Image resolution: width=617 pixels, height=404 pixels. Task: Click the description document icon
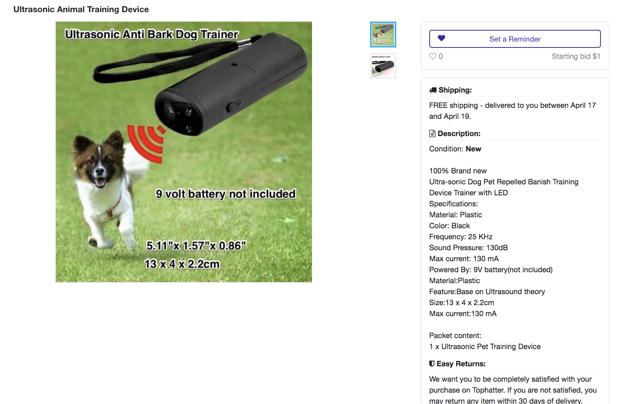click(432, 133)
